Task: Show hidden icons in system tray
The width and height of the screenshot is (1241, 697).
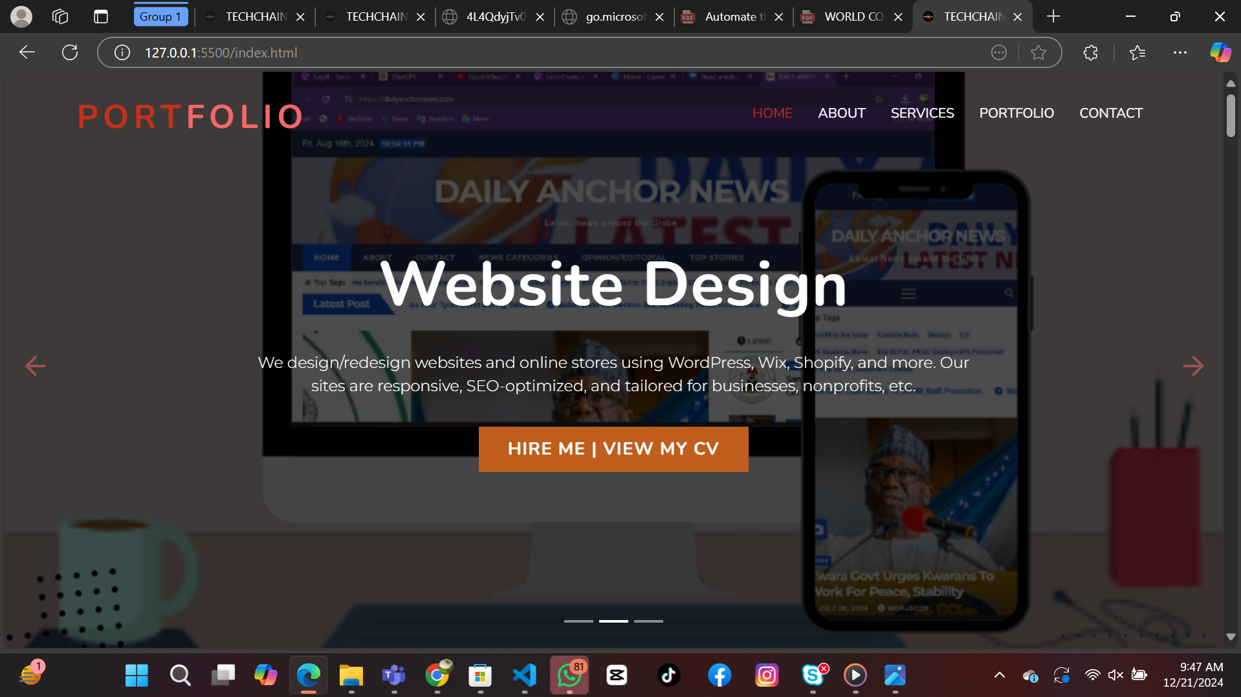Action: tap(1000, 675)
